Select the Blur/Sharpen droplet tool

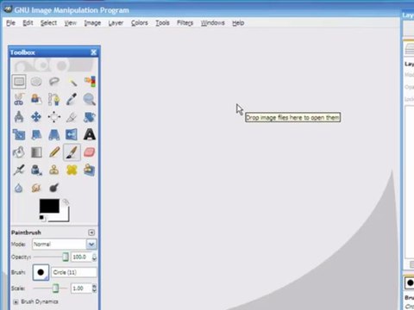pyautogui.click(x=19, y=188)
